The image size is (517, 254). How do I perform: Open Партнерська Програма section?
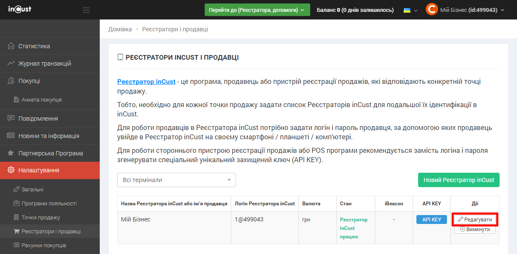pos(51,153)
